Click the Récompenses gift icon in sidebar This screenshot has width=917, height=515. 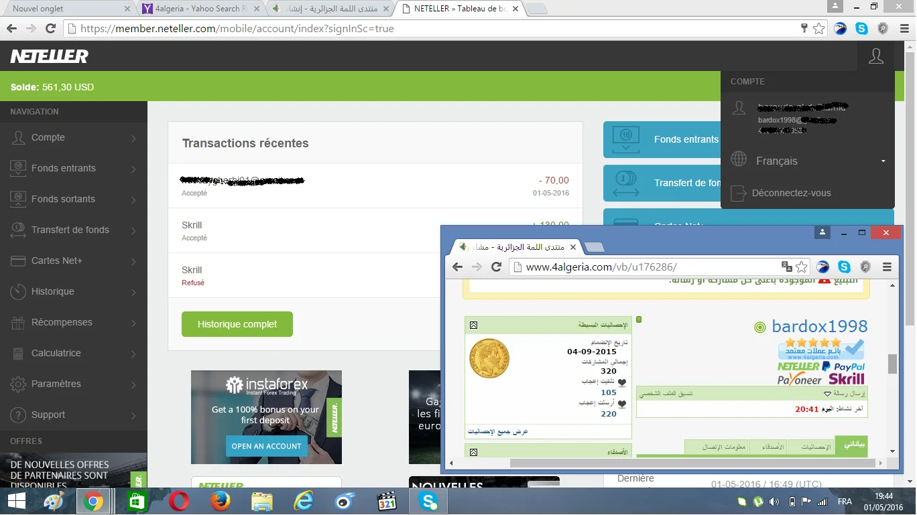[x=18, y=323]
